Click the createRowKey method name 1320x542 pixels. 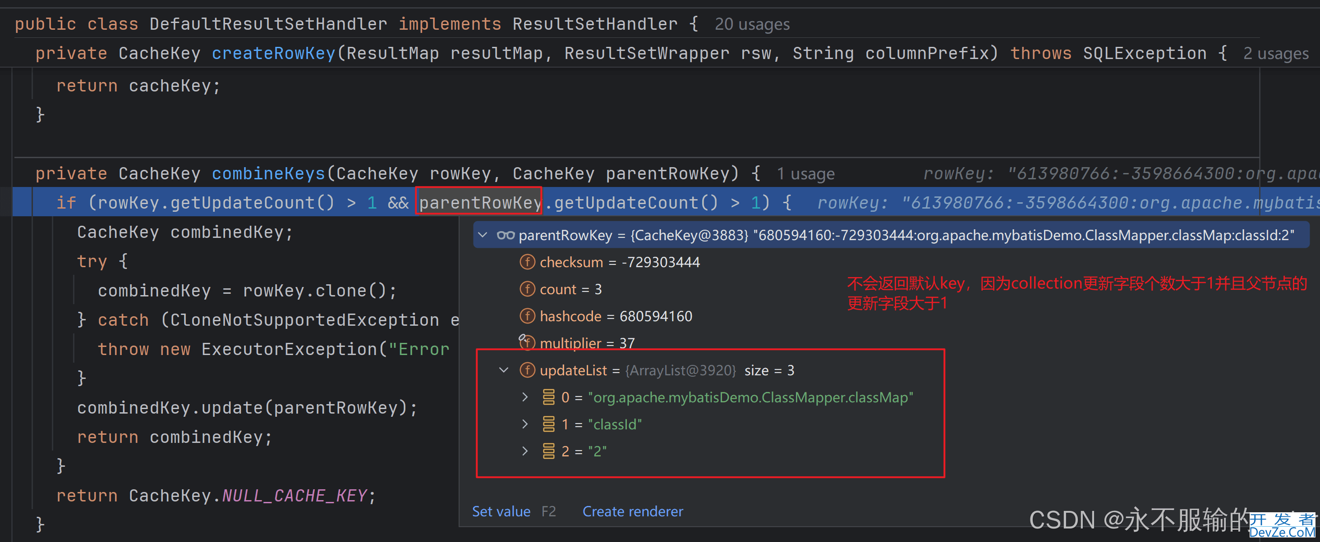pos(273,53)
